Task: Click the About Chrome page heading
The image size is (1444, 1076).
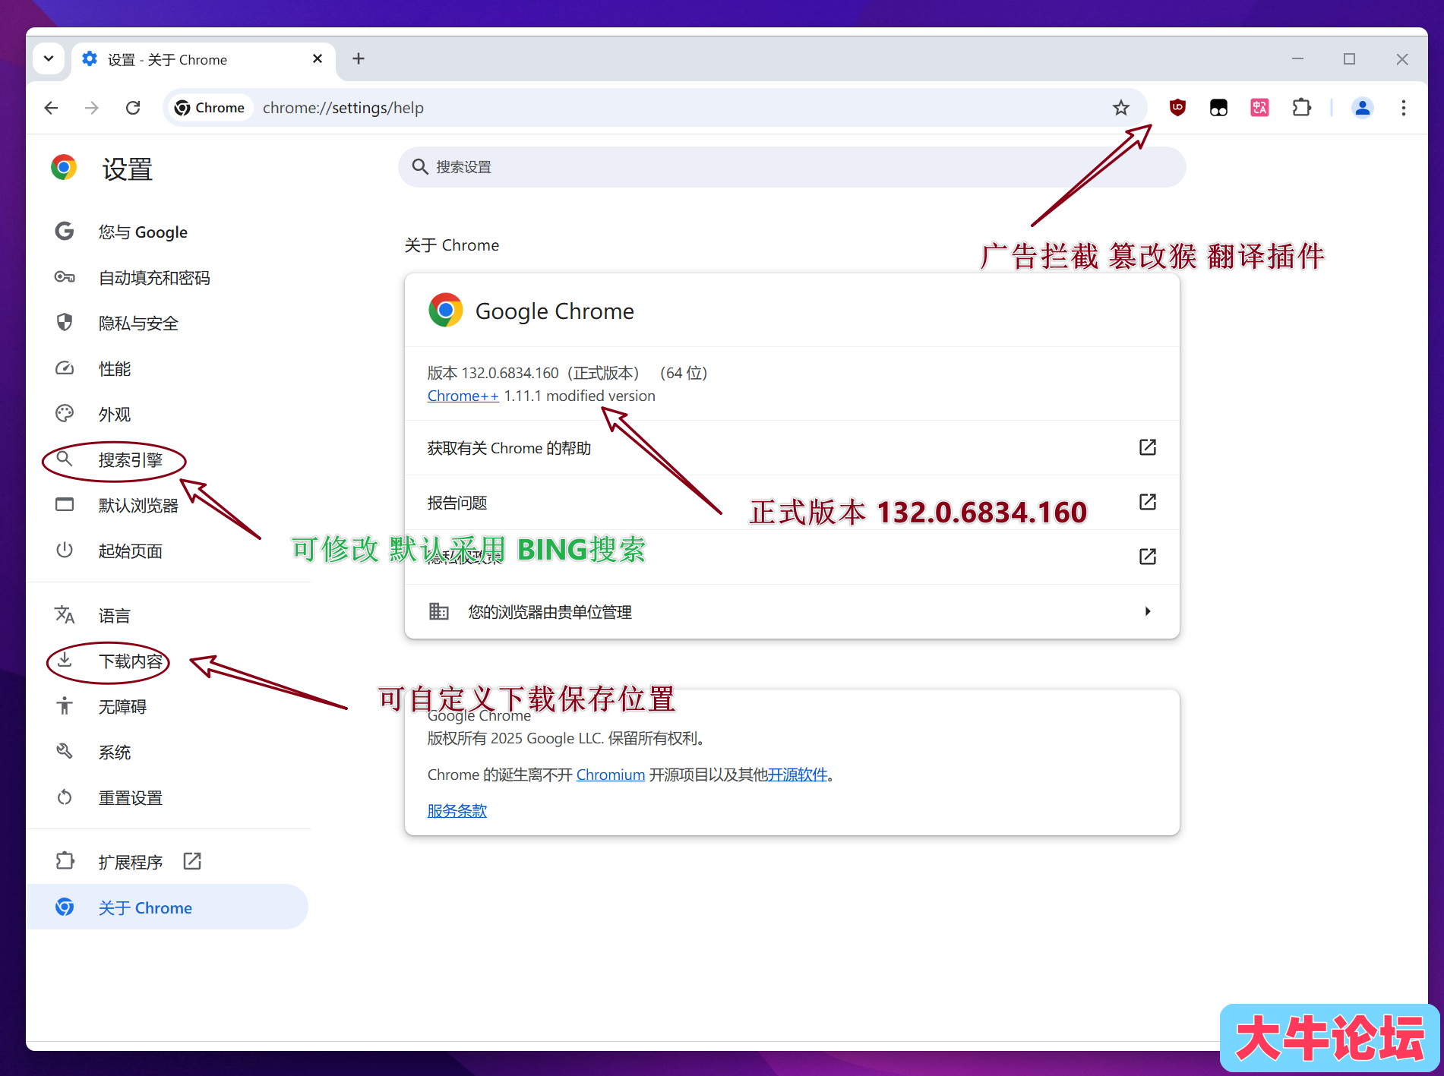Action: tap(452, 245)
